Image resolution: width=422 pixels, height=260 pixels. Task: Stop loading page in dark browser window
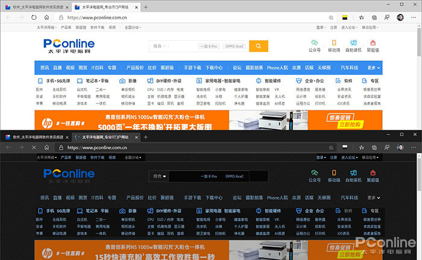coord(34,147)
